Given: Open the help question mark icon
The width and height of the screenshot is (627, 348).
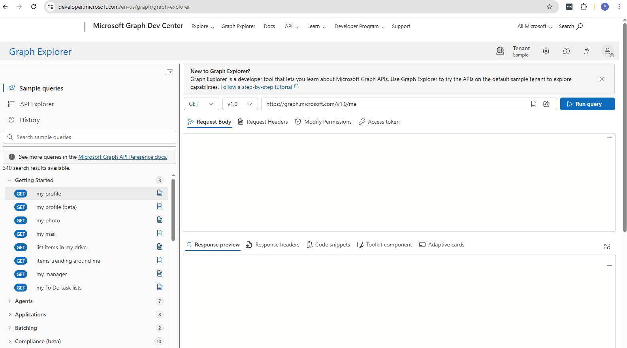Looking at the screenshot, I should click(x=566, y=51).
